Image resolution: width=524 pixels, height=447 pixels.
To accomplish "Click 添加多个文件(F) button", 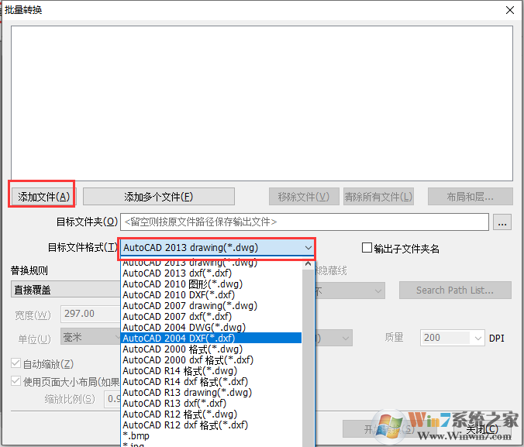I will (x=159, y=197).
